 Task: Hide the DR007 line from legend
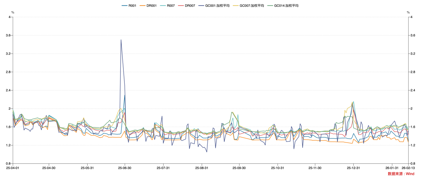coord(190,6)
